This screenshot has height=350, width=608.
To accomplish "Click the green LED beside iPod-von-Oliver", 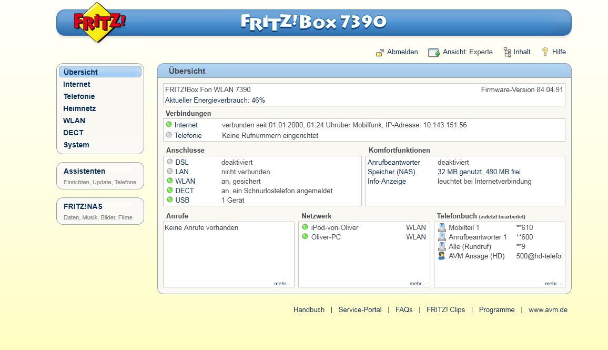I will coord(305,227).
